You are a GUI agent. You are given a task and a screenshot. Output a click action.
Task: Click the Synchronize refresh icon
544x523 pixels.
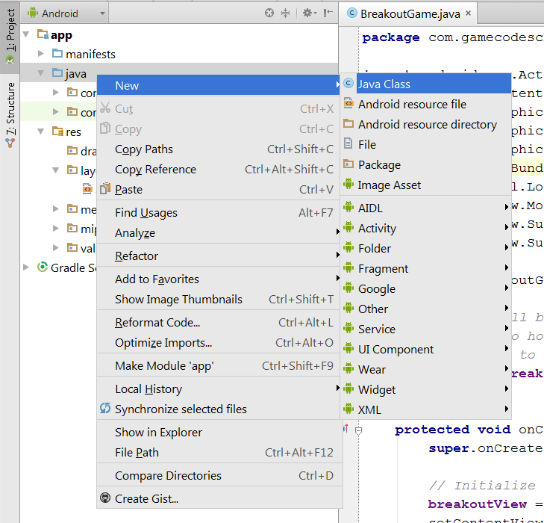105,409
